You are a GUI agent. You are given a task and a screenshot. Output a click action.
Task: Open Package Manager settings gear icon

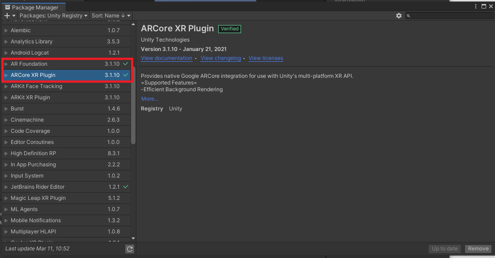(x=399, y=16)
